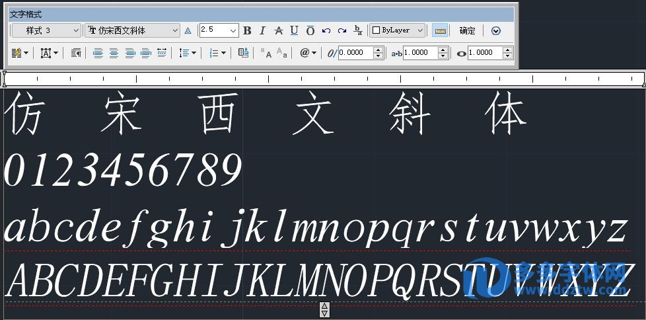Enable strikethrough on text
The image size is (646, 320).
(278, 30)
